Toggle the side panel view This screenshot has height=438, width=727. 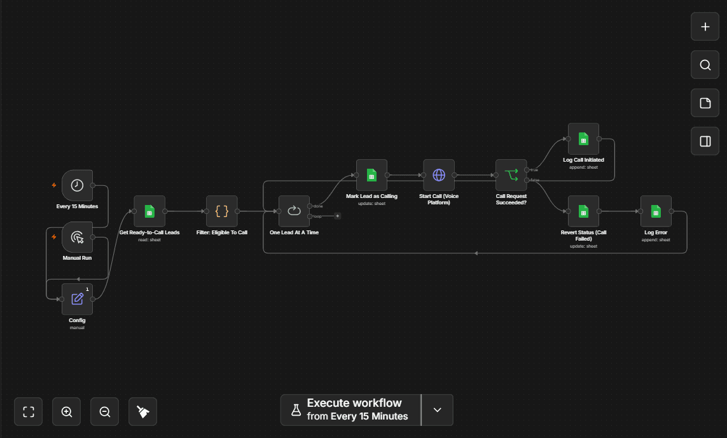click(x=705, y=141)
